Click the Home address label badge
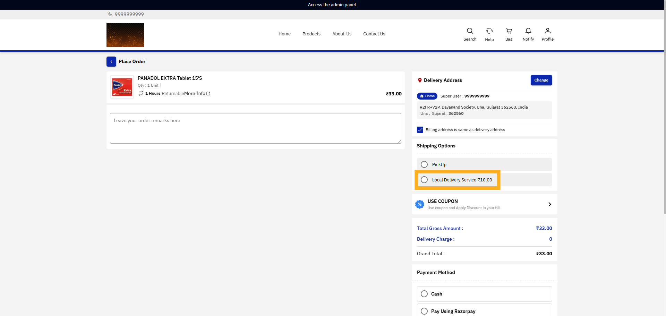 point(427,96)
